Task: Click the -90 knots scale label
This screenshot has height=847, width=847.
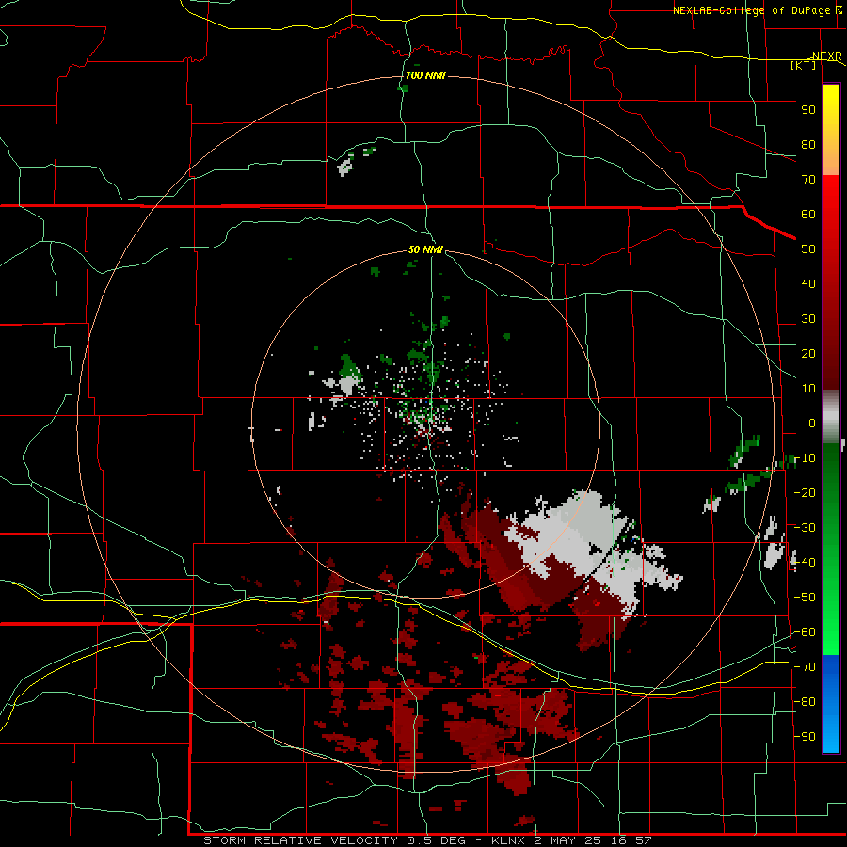Action: click(805, 737)
